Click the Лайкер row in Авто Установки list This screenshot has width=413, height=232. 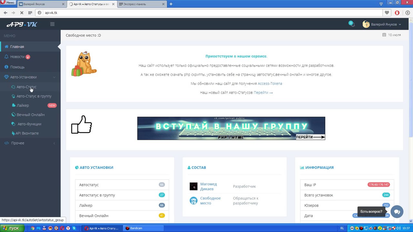122,205
